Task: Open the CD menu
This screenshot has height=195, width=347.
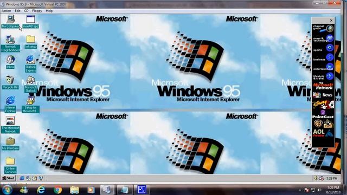Action: [26, 11]
